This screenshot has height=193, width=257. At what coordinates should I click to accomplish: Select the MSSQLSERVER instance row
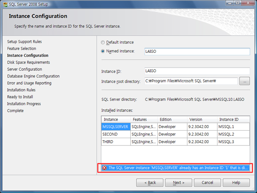176,127
